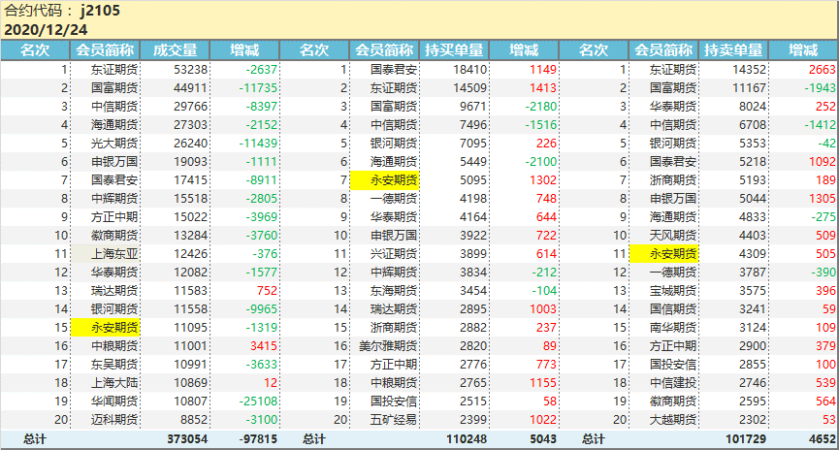
Task: Click total long change 5043
Action: 543,439
